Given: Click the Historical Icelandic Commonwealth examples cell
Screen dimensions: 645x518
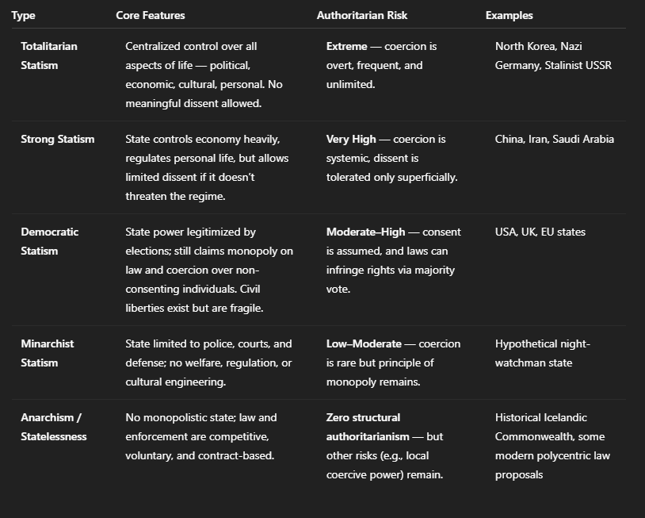Looking at the screenshot, I should tap(552, 446).
